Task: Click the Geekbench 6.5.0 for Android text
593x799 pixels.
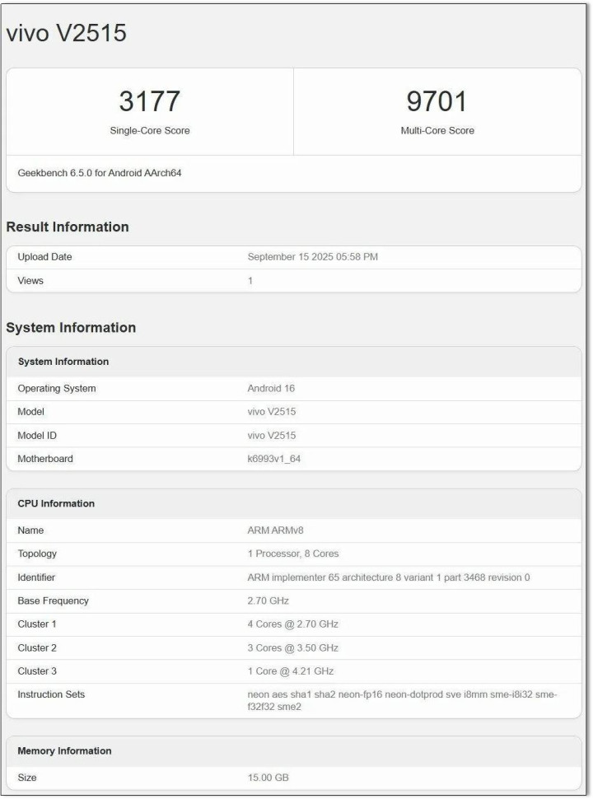Action: click(x=99, y=174)
